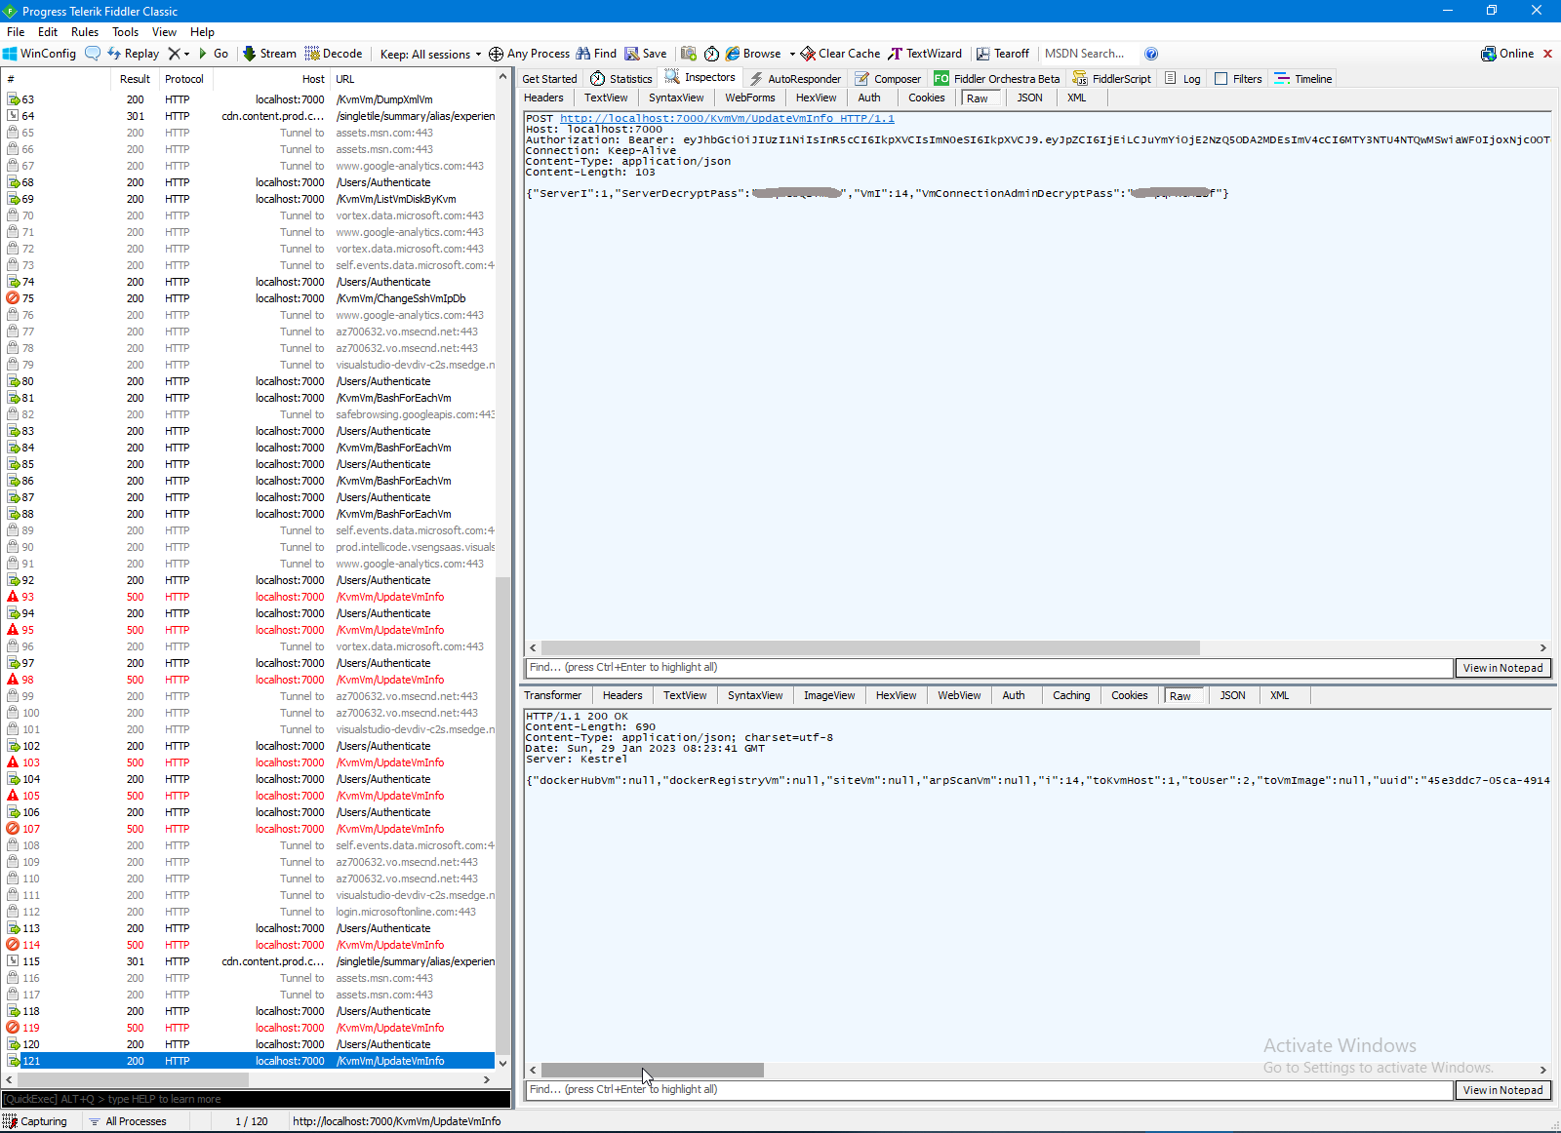Click the request URL link for UpdateVmInfo
Screen dimensions: 1561x1133
pos(727,118)
